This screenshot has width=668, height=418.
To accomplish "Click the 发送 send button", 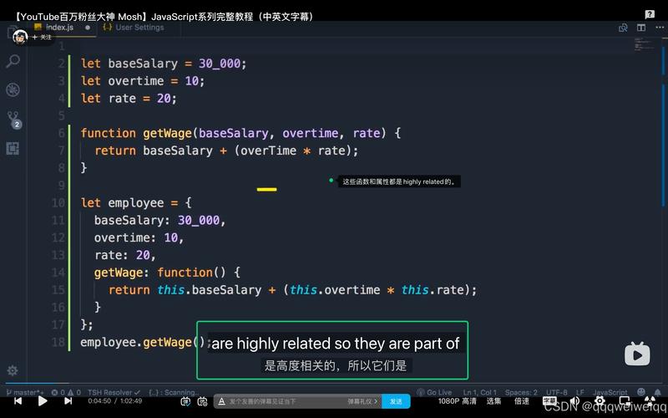I will pos(396,401).
